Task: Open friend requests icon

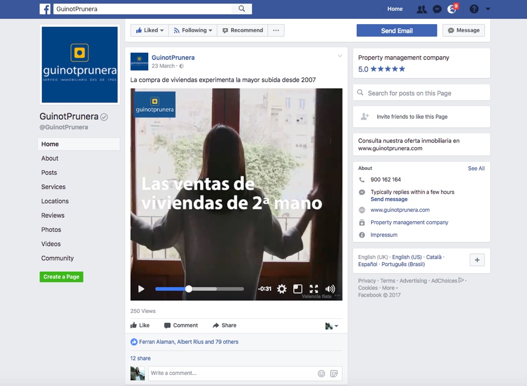Action: coord(422,9)
